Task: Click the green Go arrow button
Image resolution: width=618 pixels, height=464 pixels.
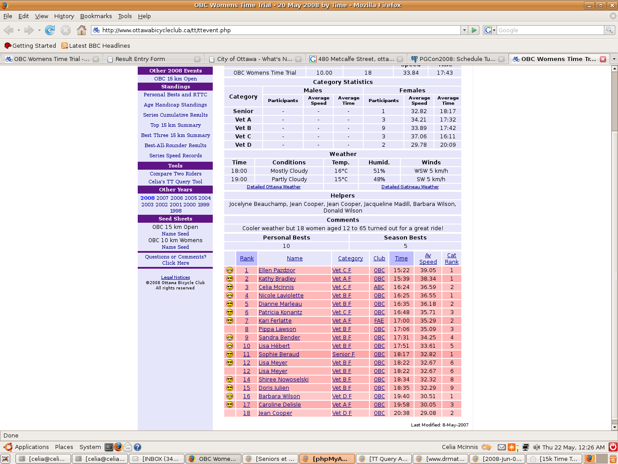Action: coord(474,30)
